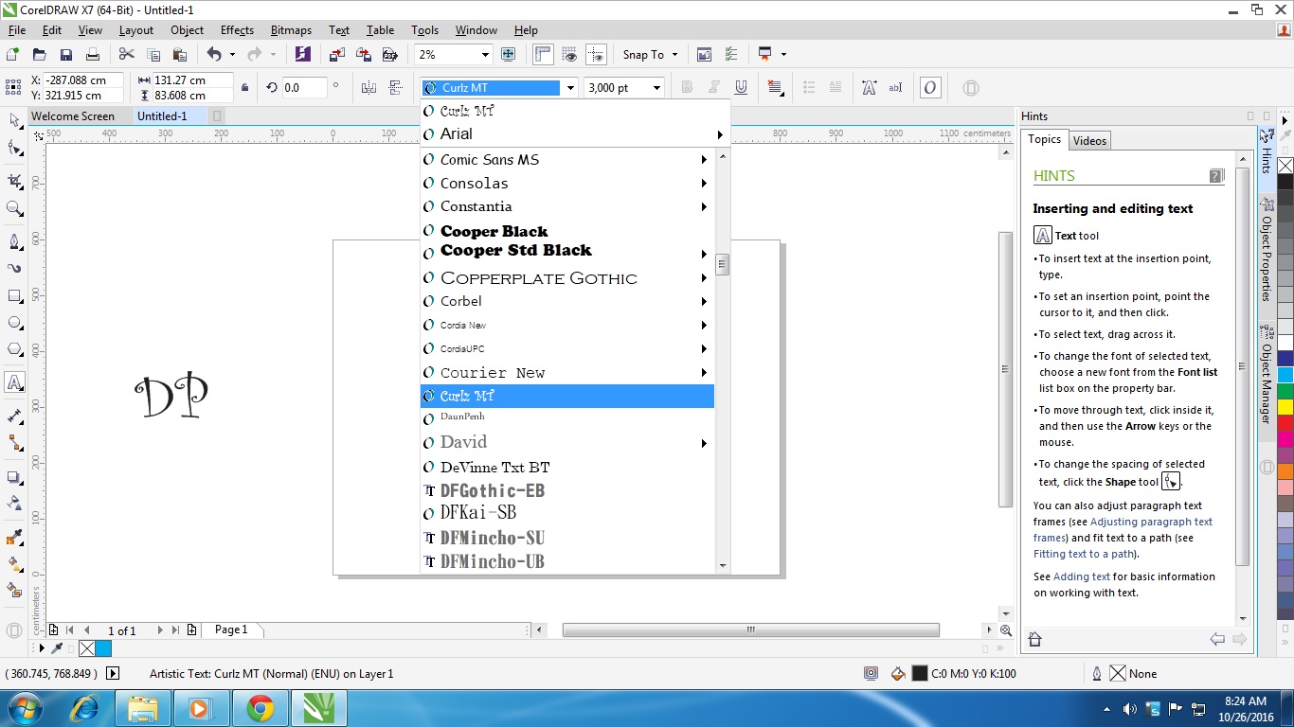
Task: Select the Crop tool
Action: coord(14,180)
